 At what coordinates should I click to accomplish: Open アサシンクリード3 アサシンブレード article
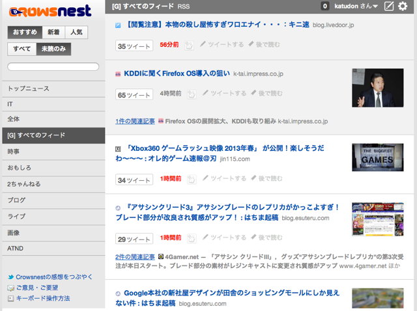pyautogui.click(x=227, y=212)
